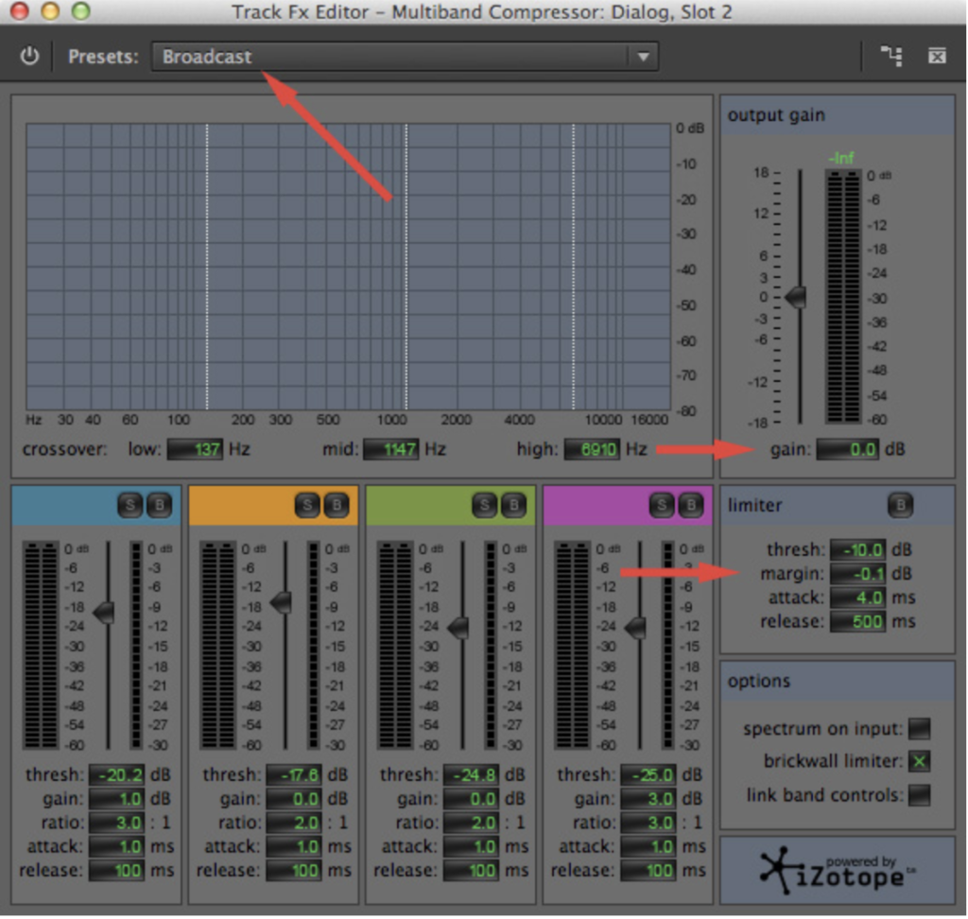
Task: Click the orange band attack 1.0 field
Action: [294, 846]
